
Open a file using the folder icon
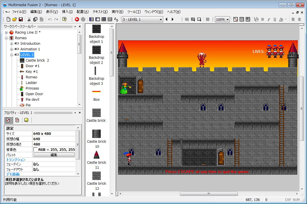15,19
